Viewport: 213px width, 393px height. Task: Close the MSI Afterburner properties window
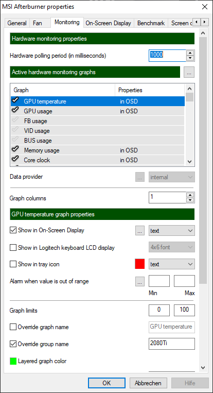pyautogui.click(x=204, y=7)
